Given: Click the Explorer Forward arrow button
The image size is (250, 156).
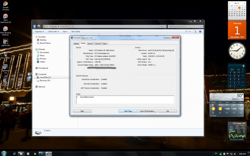Looking at the screenshot, I should 39,27.
